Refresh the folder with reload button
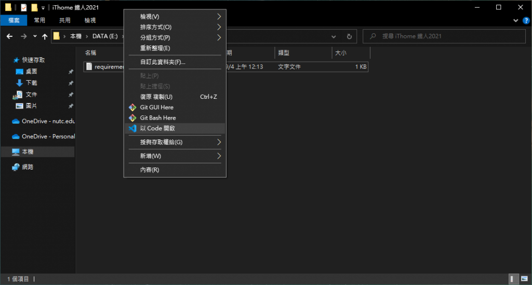The image size is (532, 285). 349,36
